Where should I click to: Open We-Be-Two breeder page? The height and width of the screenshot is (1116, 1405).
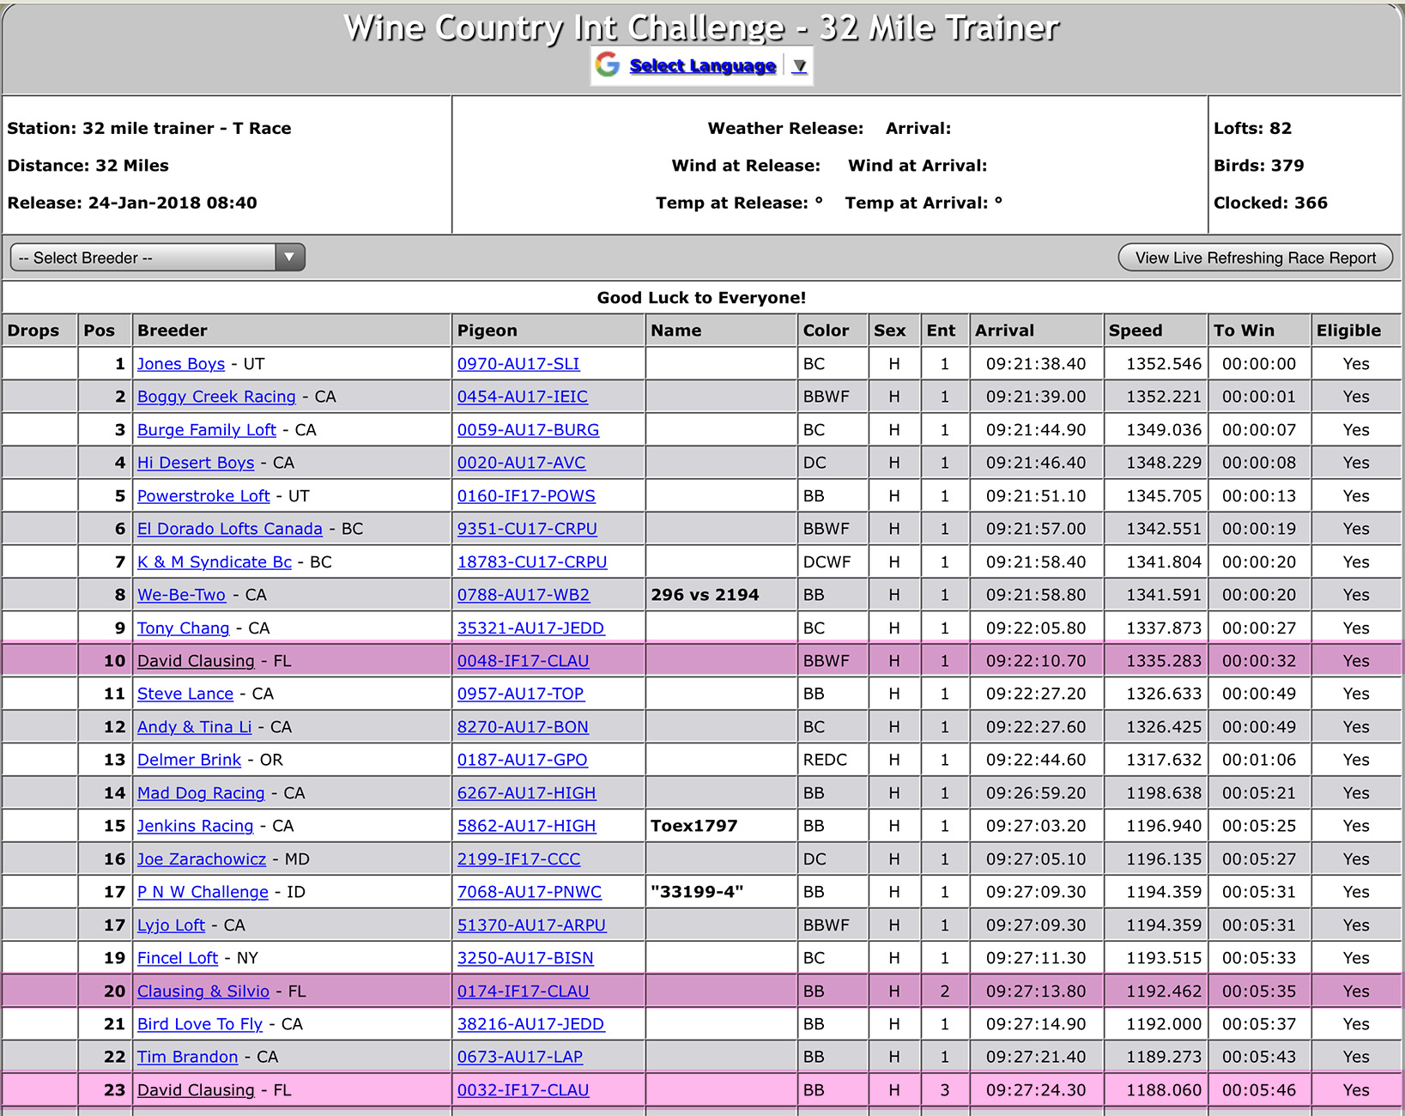coord(181,595)
